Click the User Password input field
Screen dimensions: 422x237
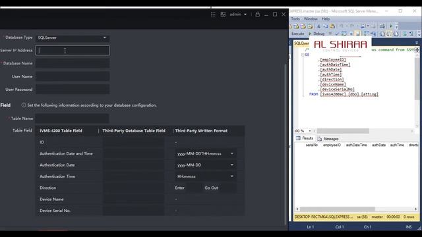(73, 90)
